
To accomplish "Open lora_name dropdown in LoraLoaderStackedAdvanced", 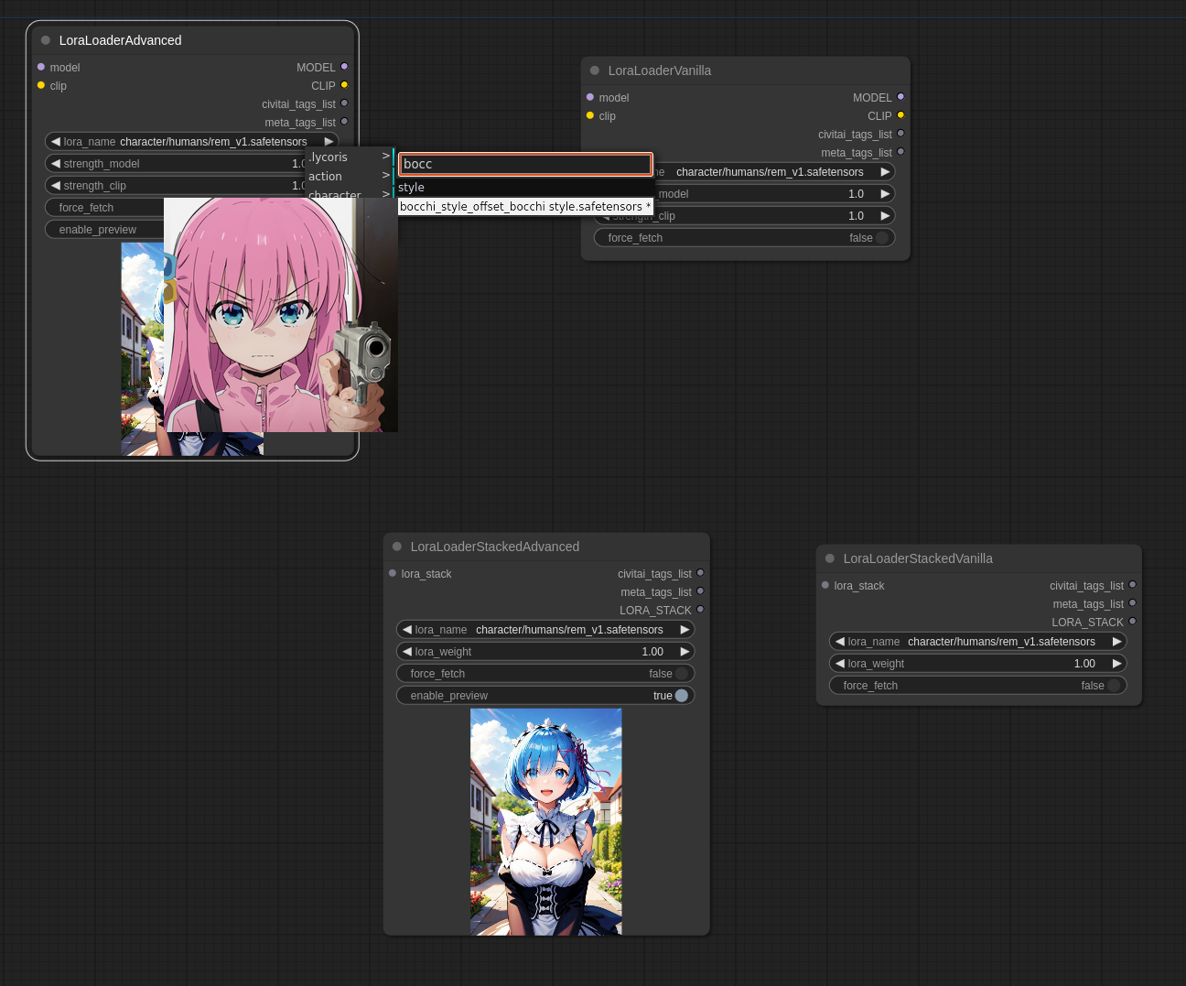I will (x=545, y=630).
